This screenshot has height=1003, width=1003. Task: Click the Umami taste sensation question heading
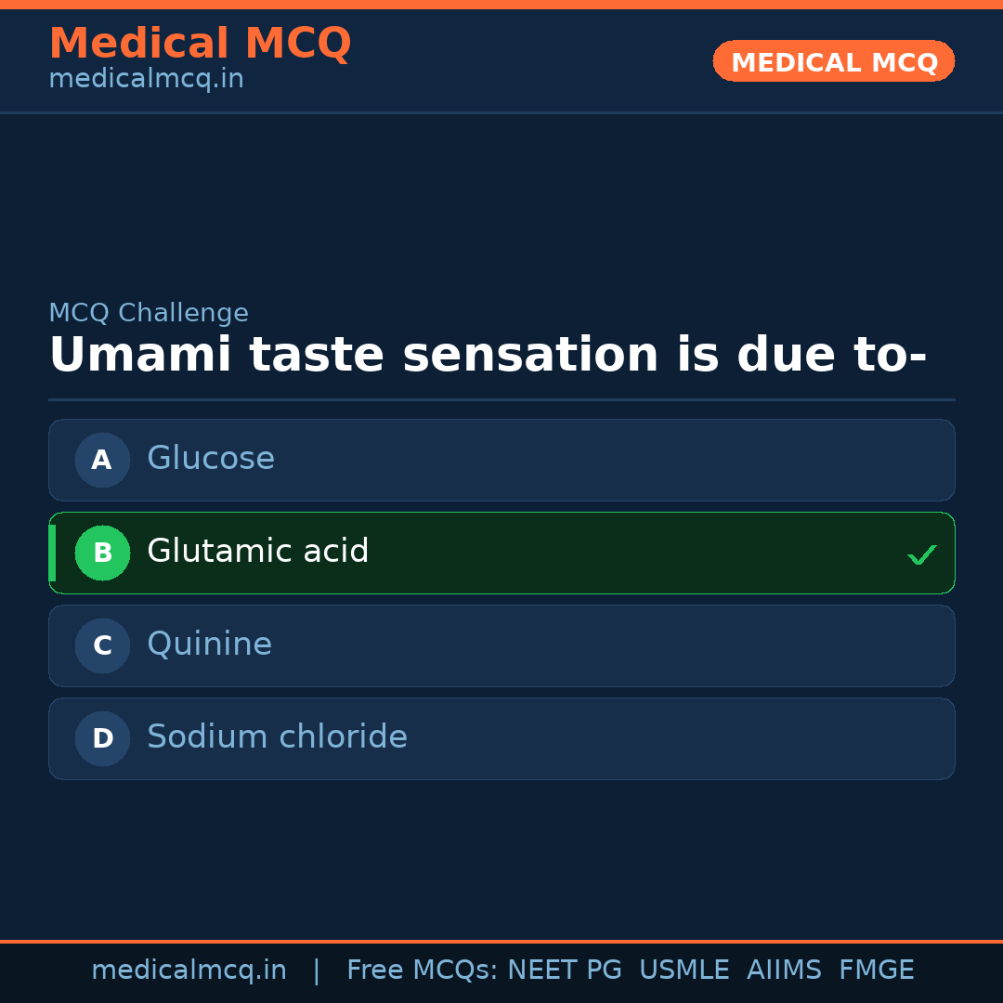click(x=488, y=356)
